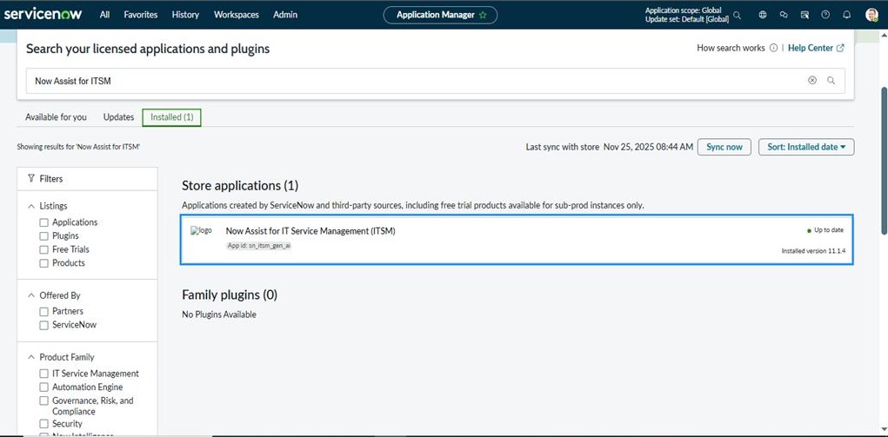The width and height of the screenshot is (888, 437).
Task: Click the application search input field
Action: 417,81
